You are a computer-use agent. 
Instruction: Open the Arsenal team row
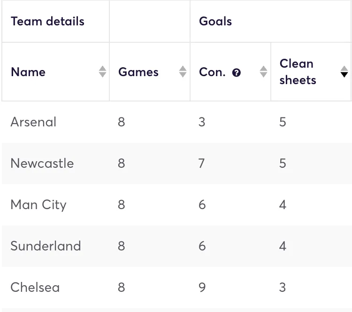pyautogui.click(x=33, y=122)
